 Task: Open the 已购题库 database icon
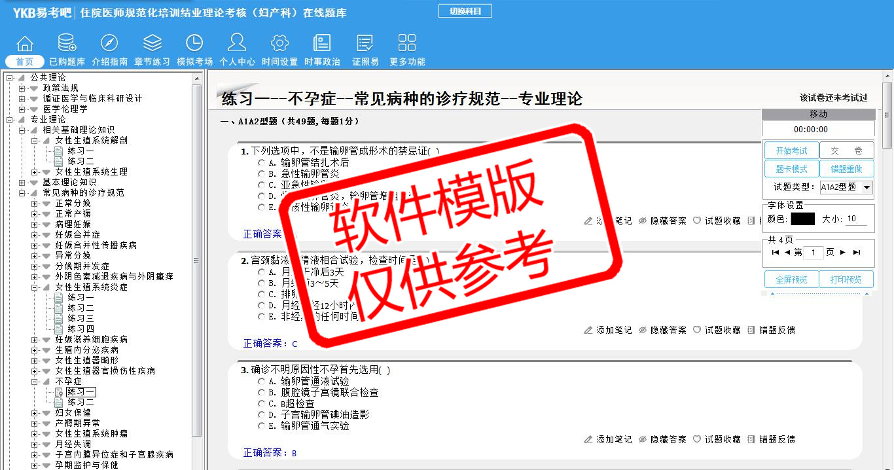click(x=67, y=44)
